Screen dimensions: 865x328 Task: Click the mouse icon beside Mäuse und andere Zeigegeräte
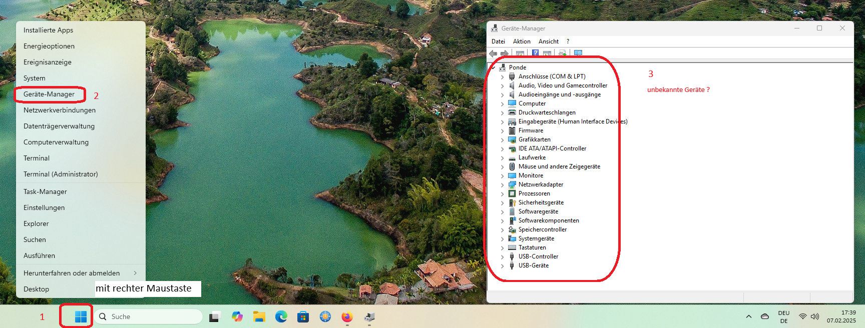(512, 166)
